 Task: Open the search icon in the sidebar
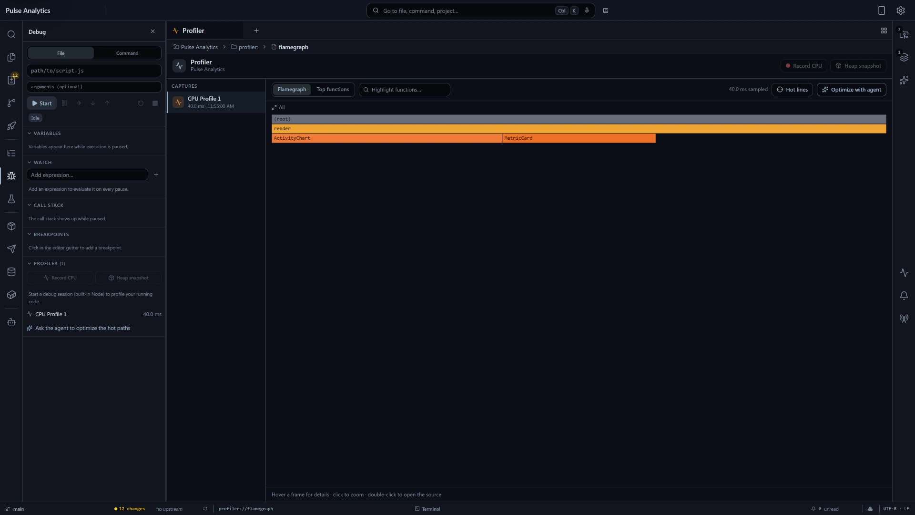point(11,34)
